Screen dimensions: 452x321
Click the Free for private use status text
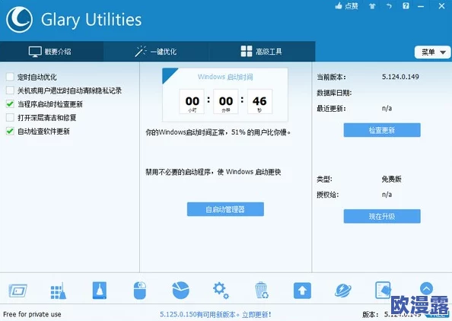point(32,314)
